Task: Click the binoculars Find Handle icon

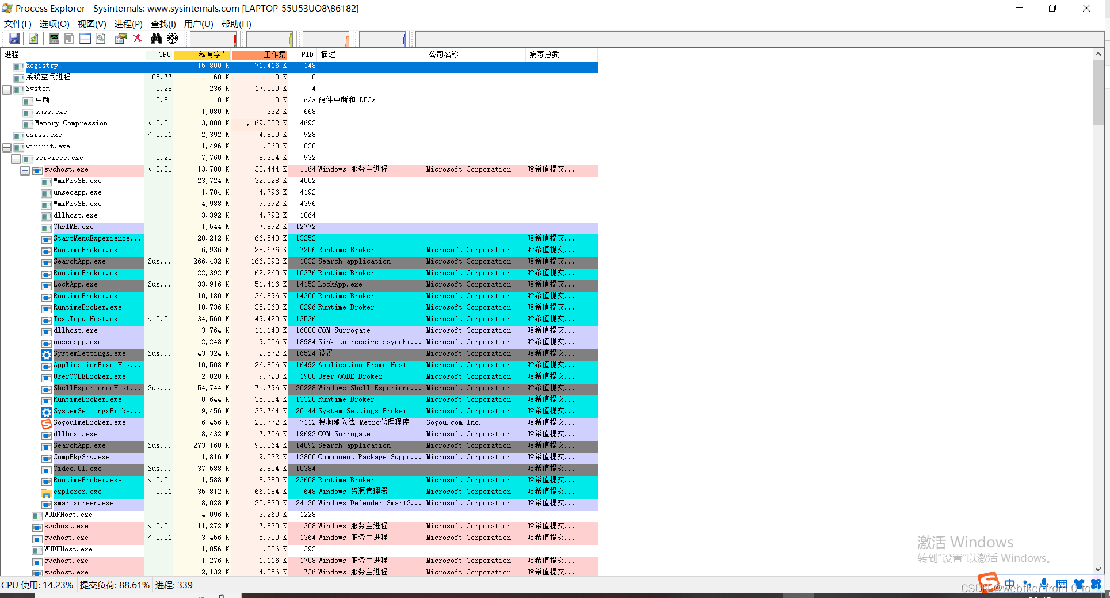Action: click(x=156, y=39)
